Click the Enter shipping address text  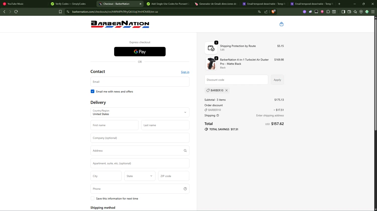270,115
